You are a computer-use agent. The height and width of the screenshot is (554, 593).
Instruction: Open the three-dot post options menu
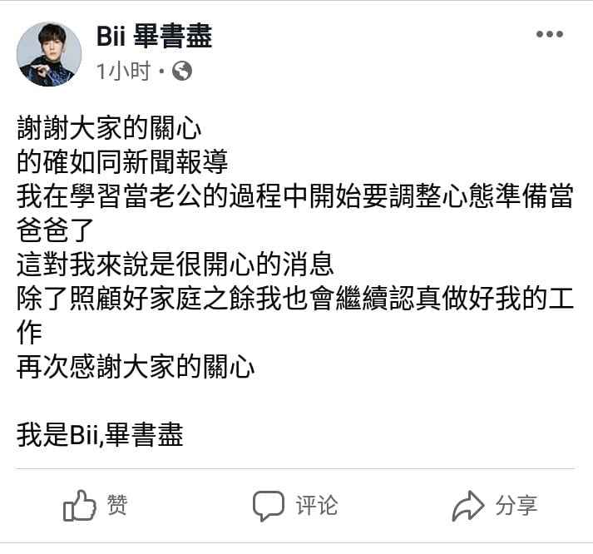[x=549, y=35]
